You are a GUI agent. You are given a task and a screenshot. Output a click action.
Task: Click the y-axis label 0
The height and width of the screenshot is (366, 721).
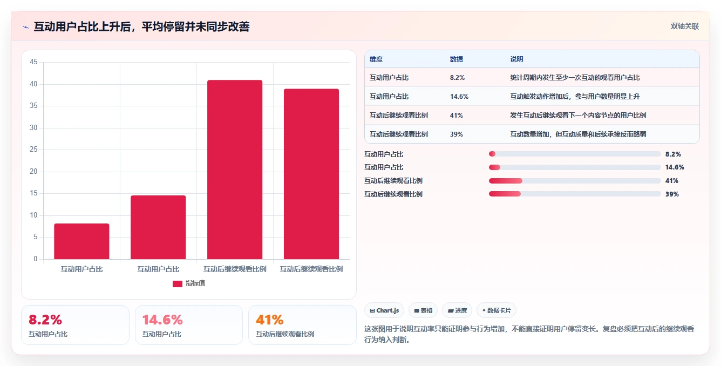(x=36, y=259)
